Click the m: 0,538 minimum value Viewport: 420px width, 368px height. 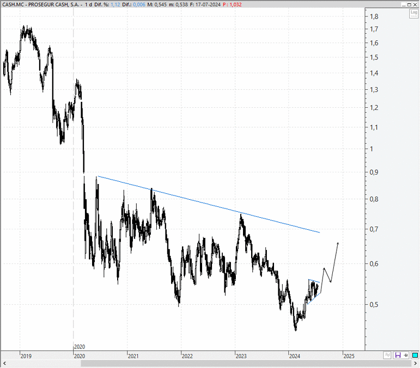pyautogui.click(x=178, y=4)
